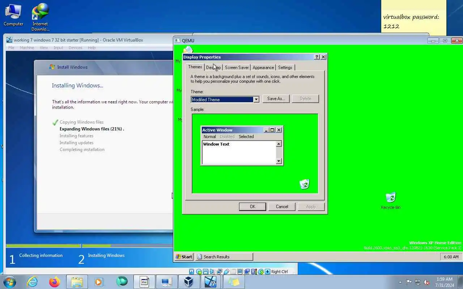This screenshot has width=463, height=289.
Task: Switch to the VirtualBox Manager cube taskbar icon
Action: (x=188, y=282)
